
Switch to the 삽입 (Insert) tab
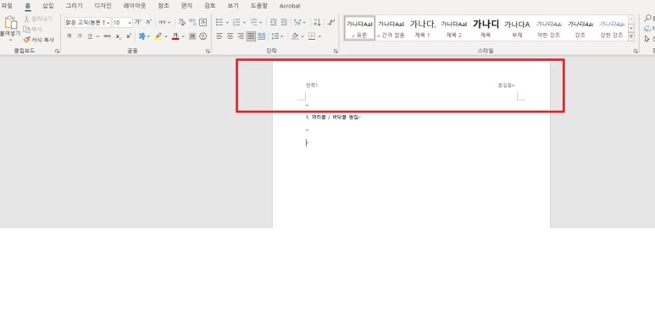pyautogui.click(x=48, y=6)
